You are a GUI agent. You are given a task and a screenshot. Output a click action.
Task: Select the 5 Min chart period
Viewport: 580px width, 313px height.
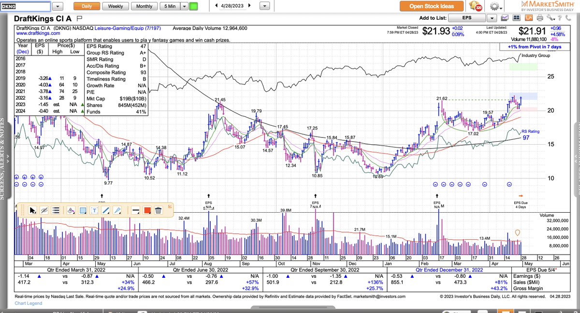pyautogui.click(x=170, y=7)
